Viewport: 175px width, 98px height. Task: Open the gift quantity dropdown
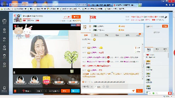pyautogui.click(x=46, y=91)
